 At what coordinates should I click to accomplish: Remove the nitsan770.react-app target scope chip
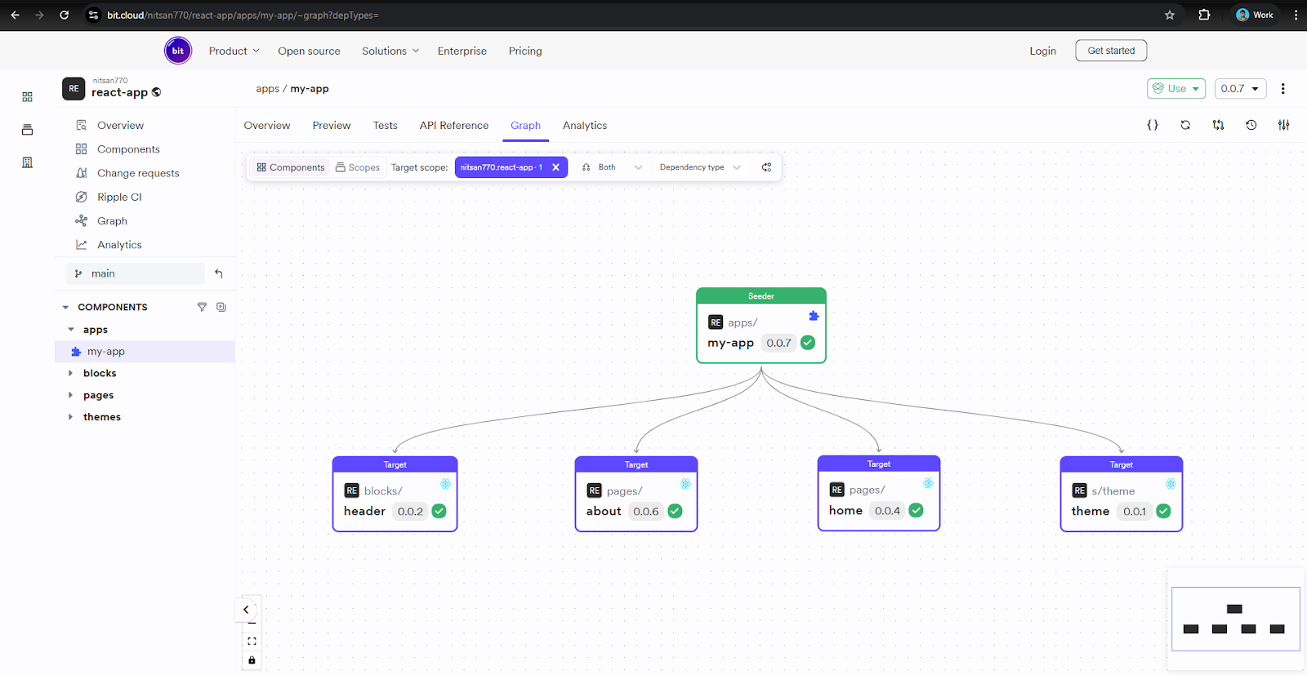pos(555,167)
